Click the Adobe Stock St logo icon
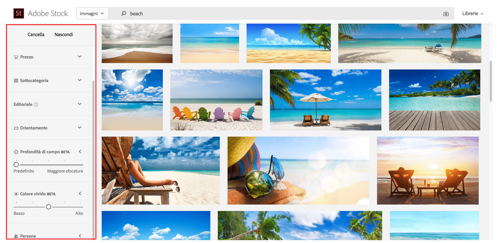The height and width of the screenshot is (243, 498). pyautogui.click(x=19, y=13)
